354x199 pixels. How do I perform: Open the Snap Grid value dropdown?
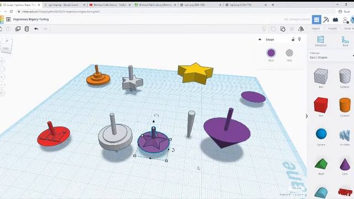tap(298, 195)
